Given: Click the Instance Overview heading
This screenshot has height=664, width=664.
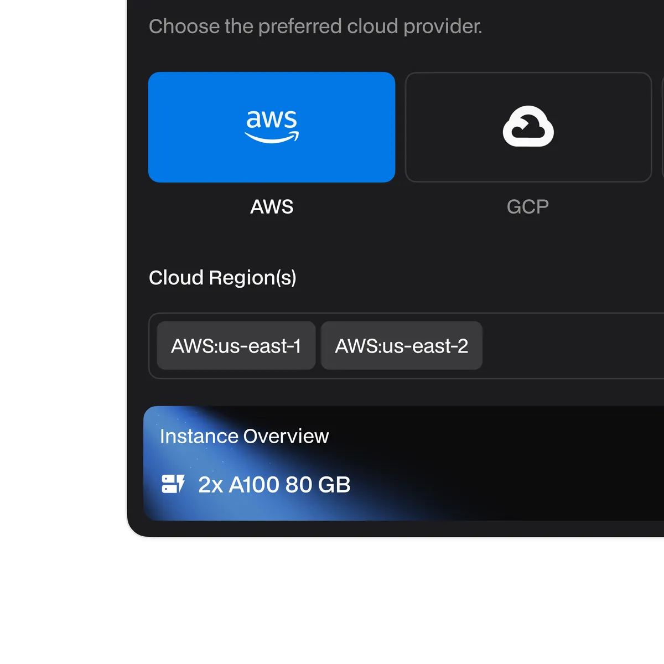Looking at the screenshot, I should (244, 436).
